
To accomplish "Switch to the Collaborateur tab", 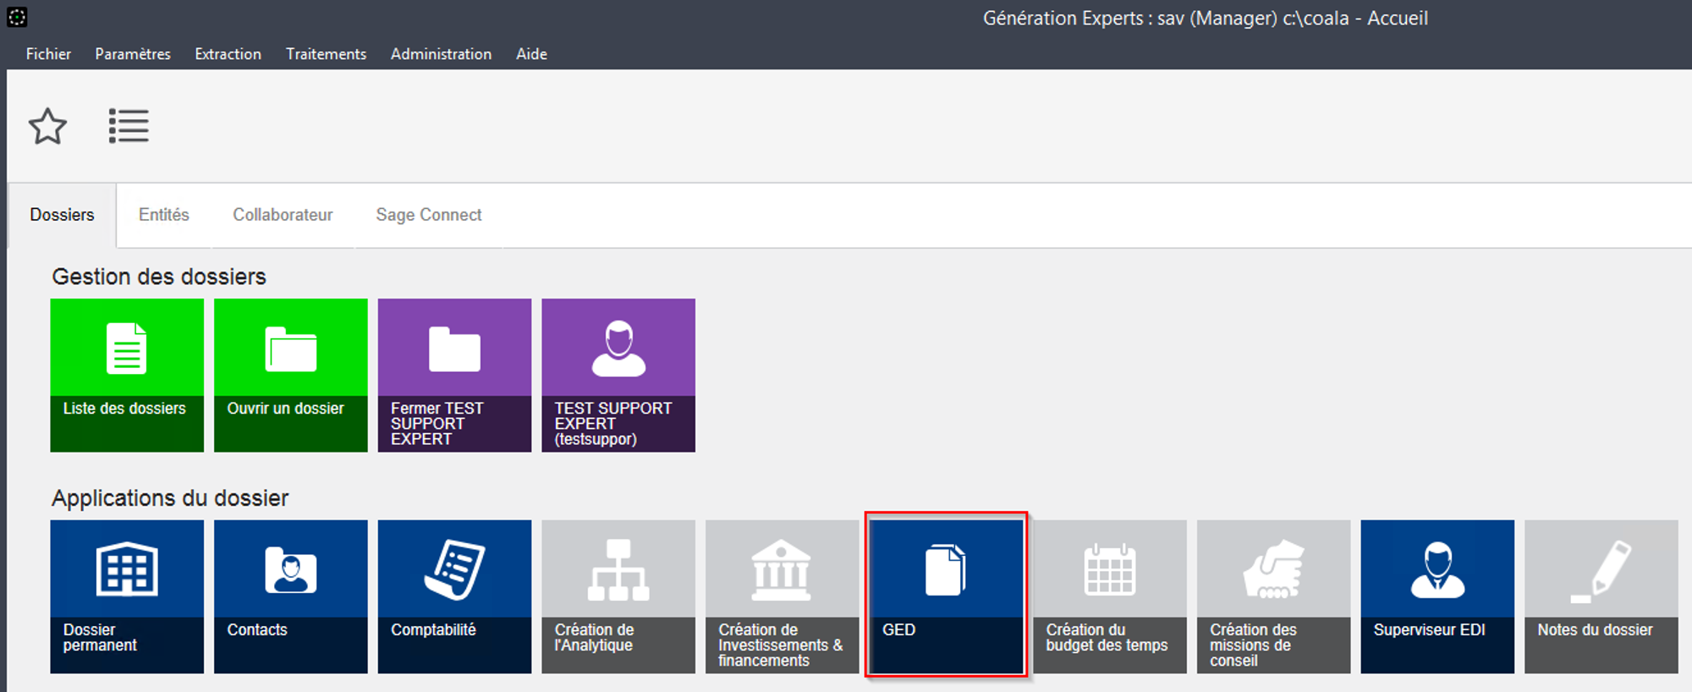I will [283, 215].
